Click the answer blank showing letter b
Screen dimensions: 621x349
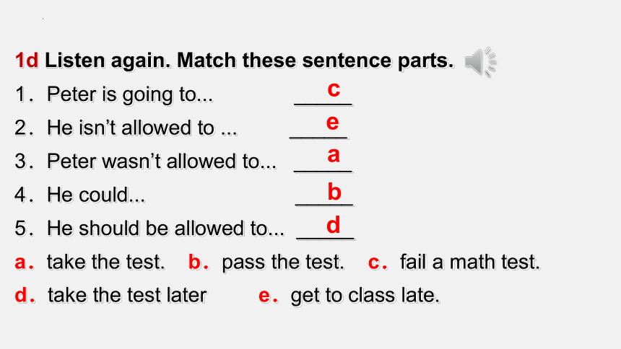[325, 194]
